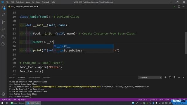Click the unsaved dot on the editor tab
This screenshot has height=105, width=187.
pyautogui.click(x=37, y=6)
